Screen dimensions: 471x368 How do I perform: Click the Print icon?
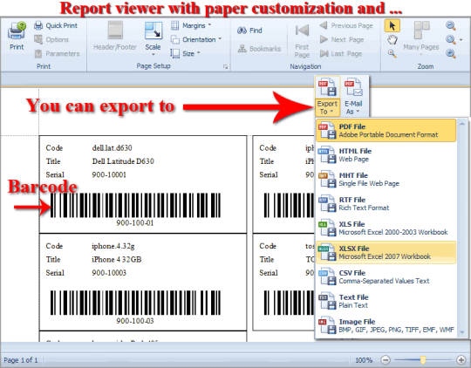17,31
